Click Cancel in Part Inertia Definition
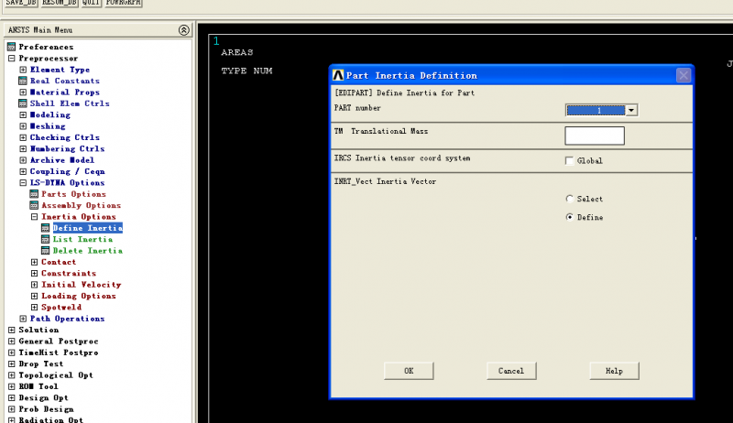This screenshot has width=733, height=423. [x=511, y=371]
